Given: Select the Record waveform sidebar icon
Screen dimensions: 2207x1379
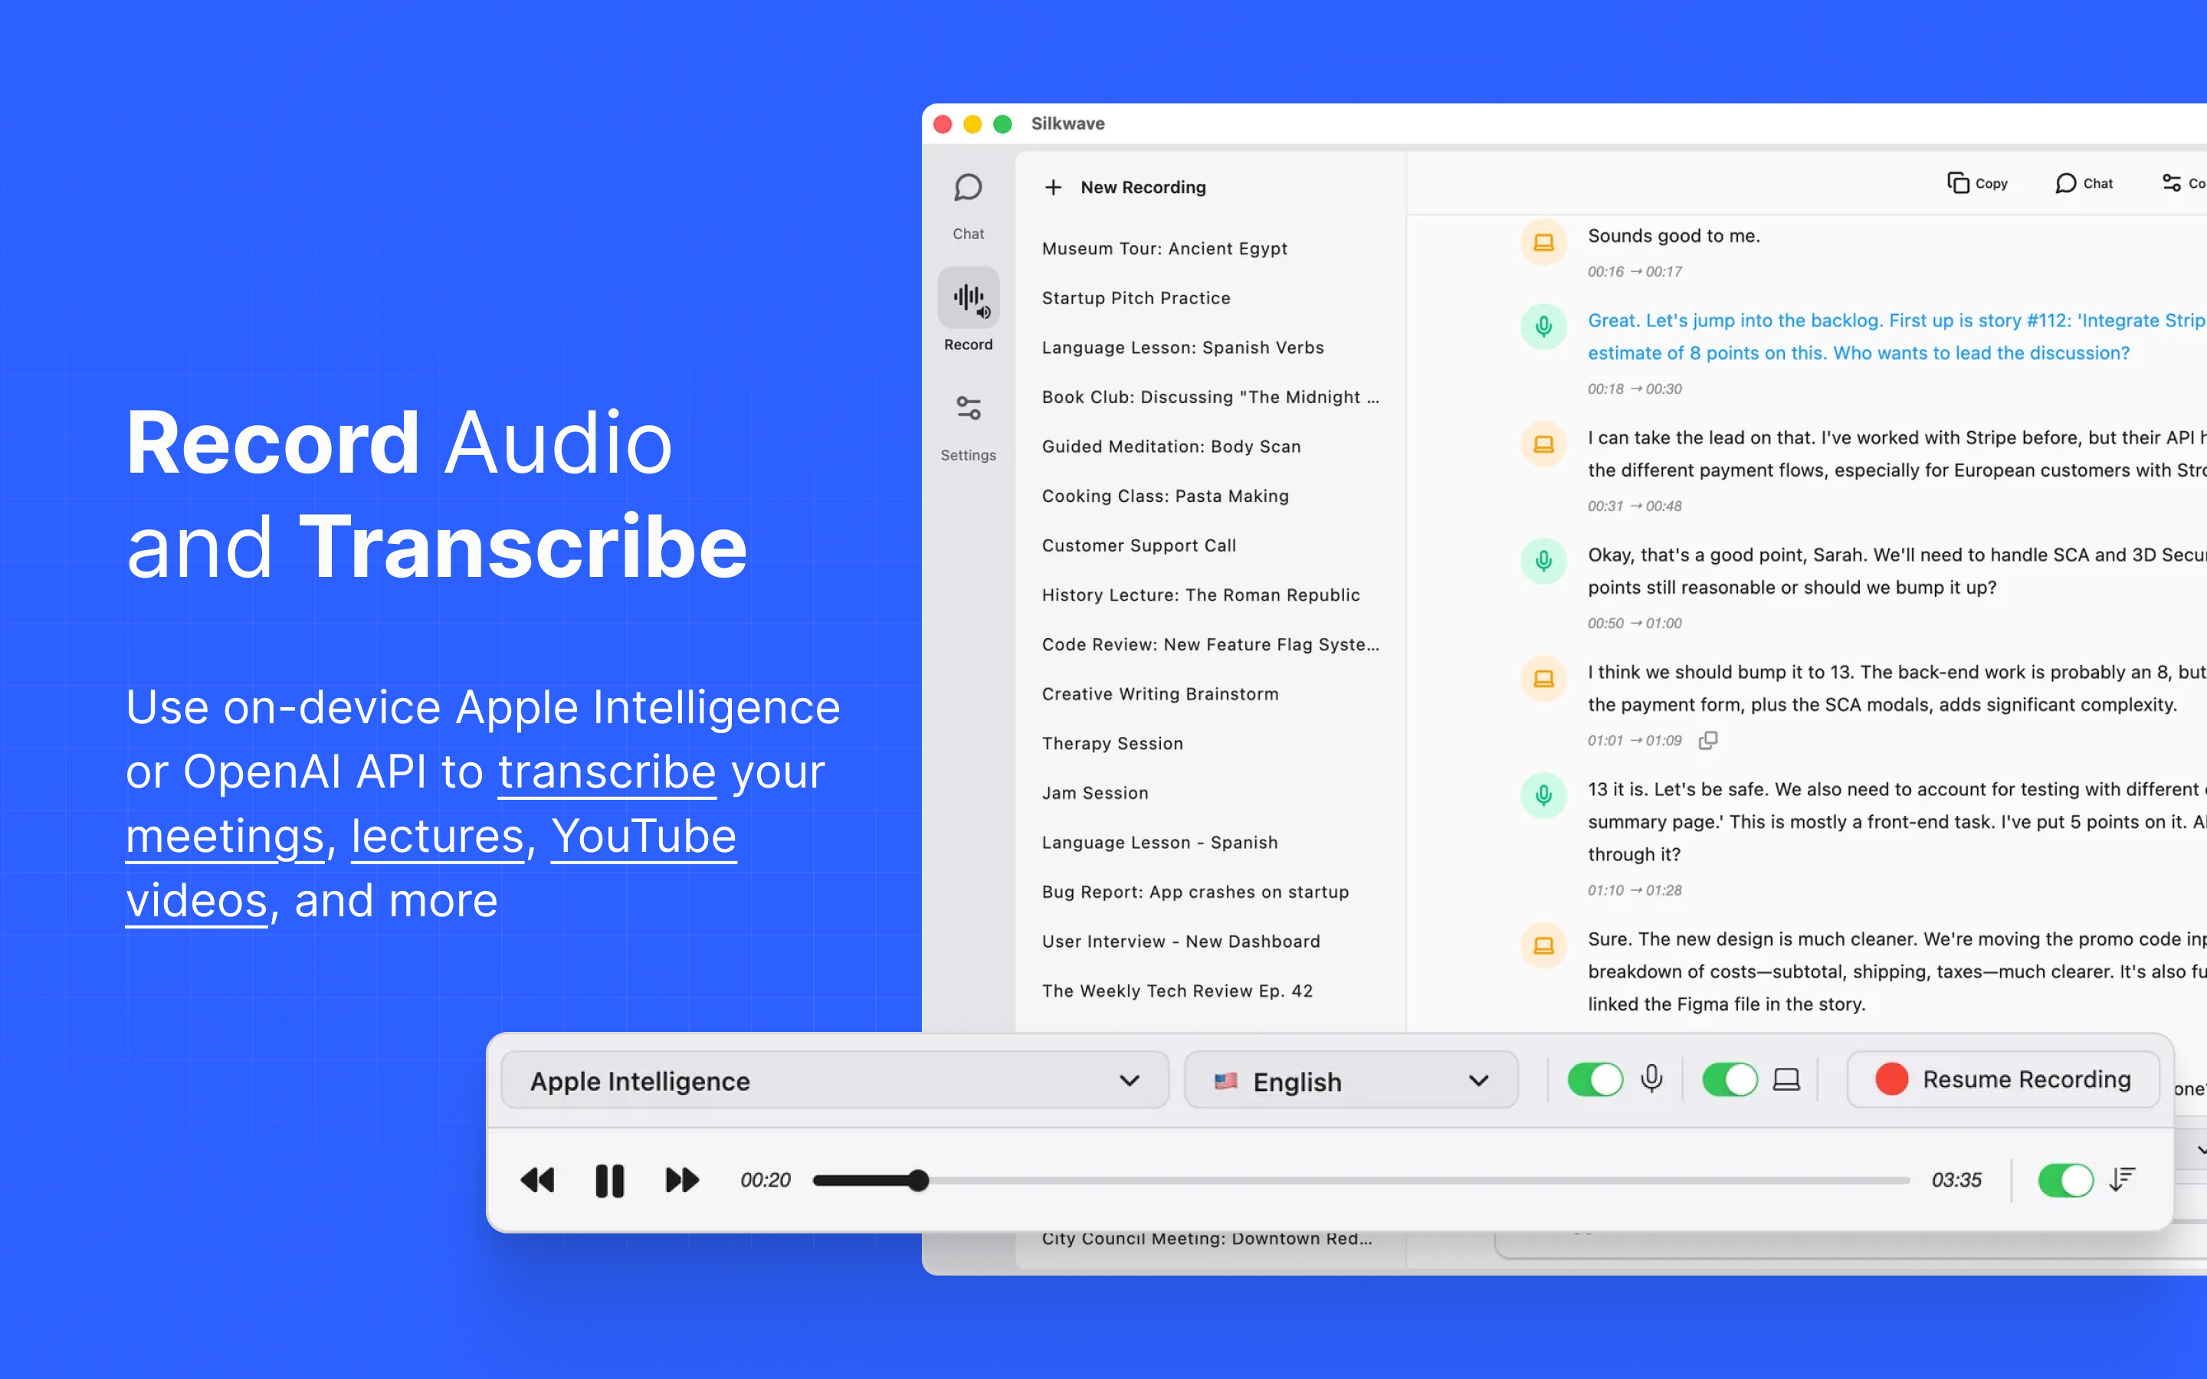Looking at the screenshot, I should point(968,298).
